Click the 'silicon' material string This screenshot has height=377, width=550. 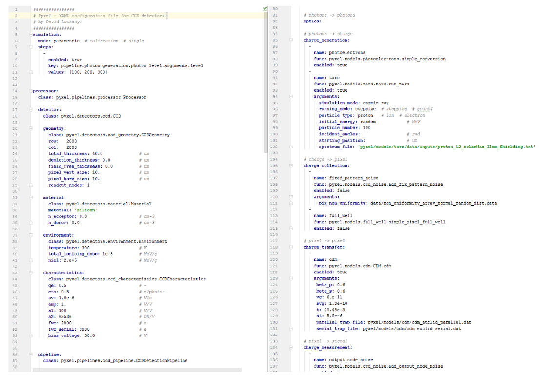coord(85,210)
